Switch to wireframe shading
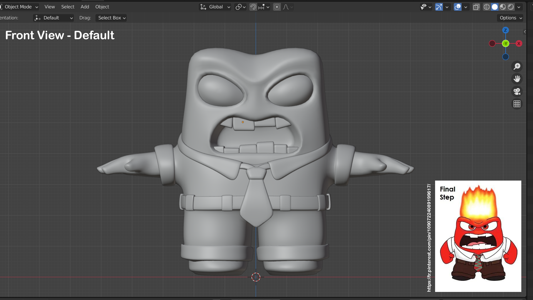This screenshot has width=533, height=300. [x=487, y=7]
